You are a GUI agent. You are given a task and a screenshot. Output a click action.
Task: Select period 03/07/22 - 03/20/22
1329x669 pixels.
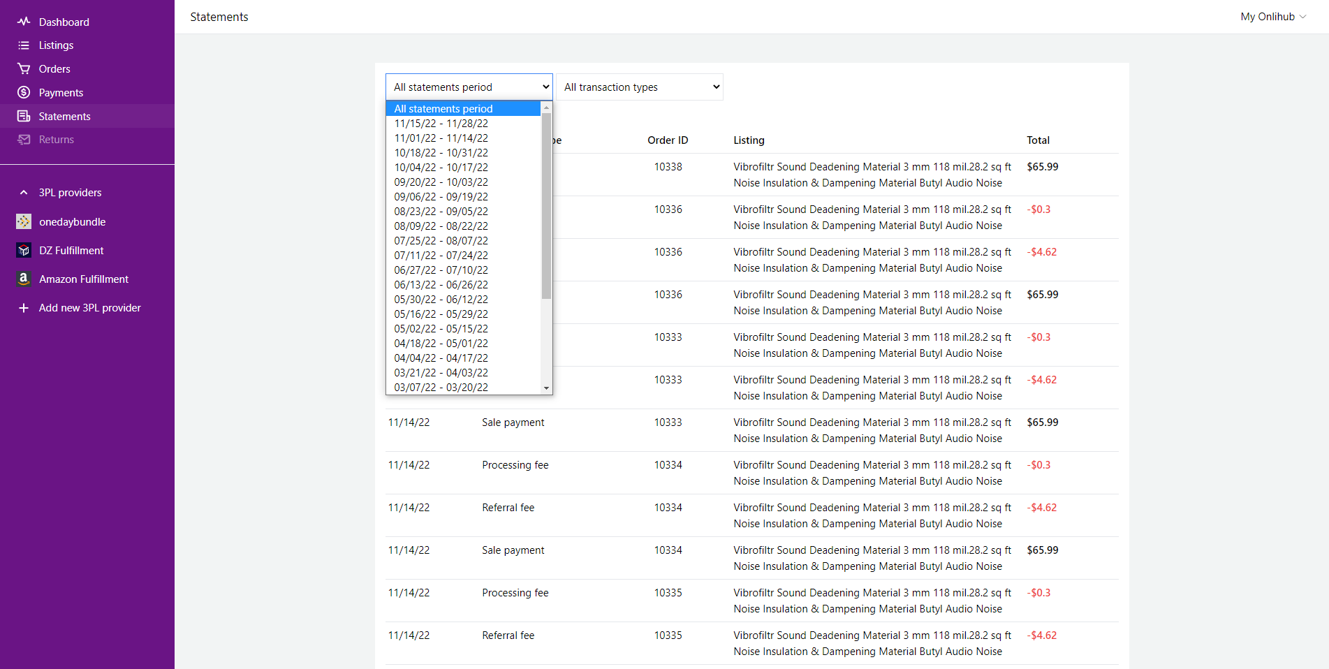463,388
